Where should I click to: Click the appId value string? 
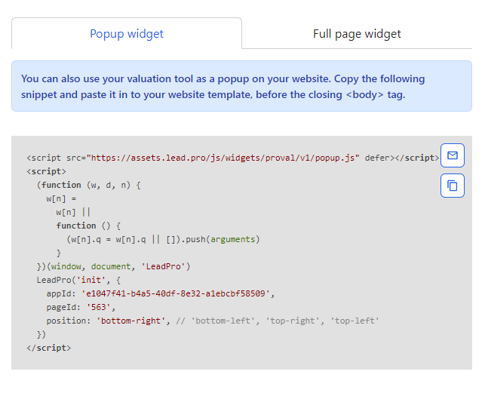pos(178,293)
